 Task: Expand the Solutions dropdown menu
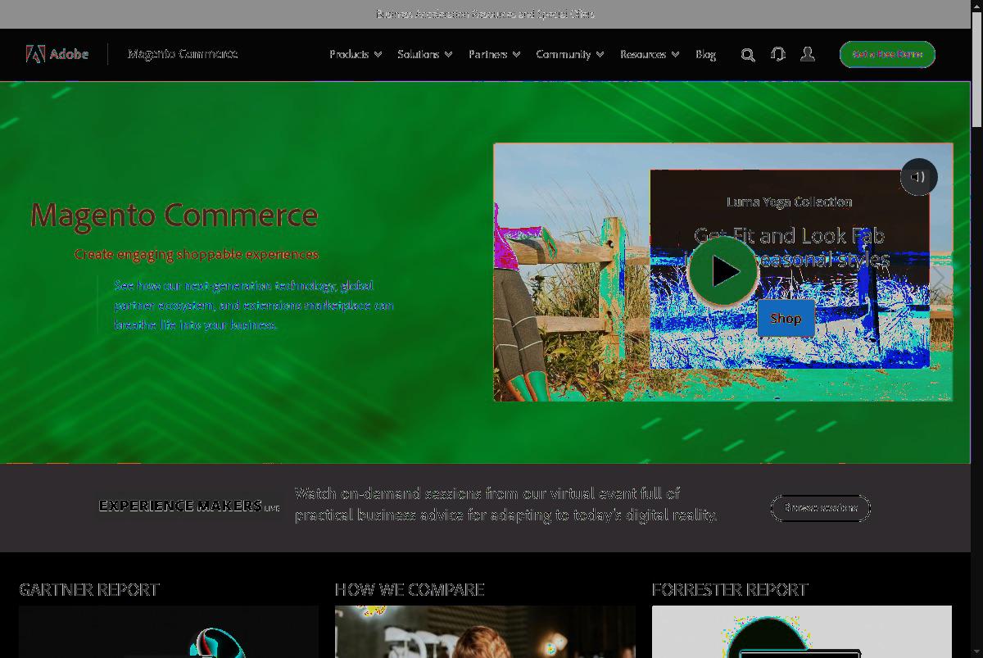tap(424, 54)
